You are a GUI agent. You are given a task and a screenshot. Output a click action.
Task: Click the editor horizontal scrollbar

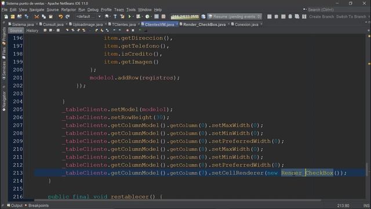click(177, 200)
